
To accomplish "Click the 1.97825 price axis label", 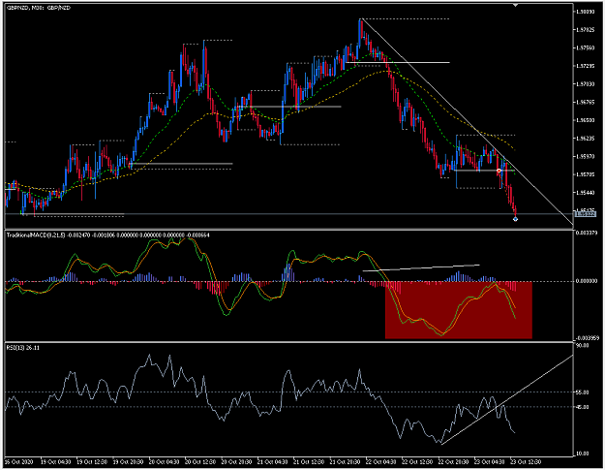I will tap(585, 30).
